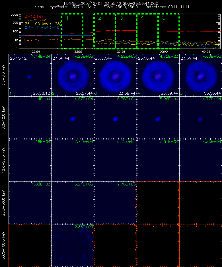
Task: Click the 12-25 keV orange legend entry
Action: click(x=35, y=20)
